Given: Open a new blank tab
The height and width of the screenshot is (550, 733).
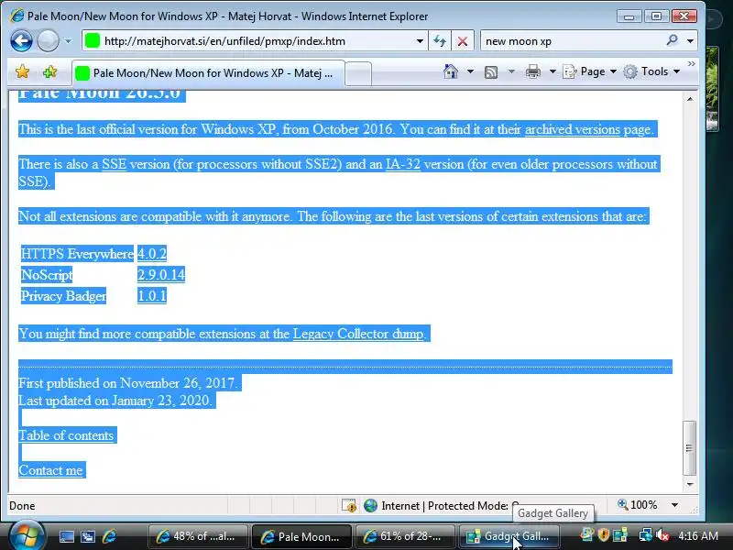Looking at the screenshot, I should 358,74.
